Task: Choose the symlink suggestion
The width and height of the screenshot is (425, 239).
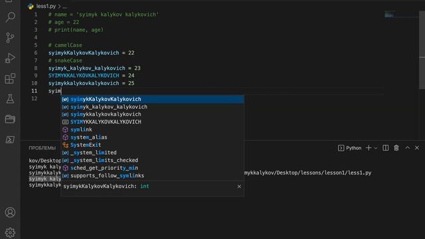Action: [x=153, y=129]
